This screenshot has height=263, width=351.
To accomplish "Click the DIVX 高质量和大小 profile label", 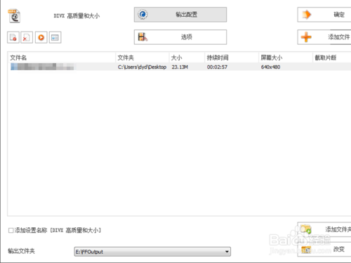I will 77,16.
